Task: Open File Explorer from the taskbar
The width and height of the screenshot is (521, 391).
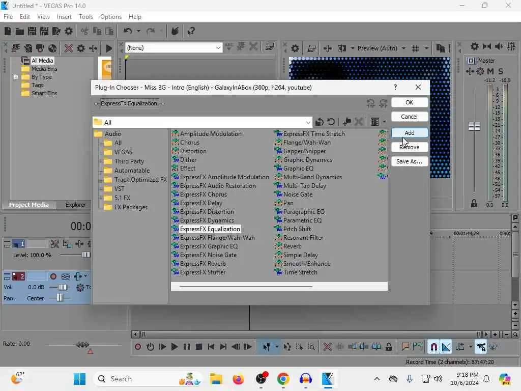Action: 216,379
